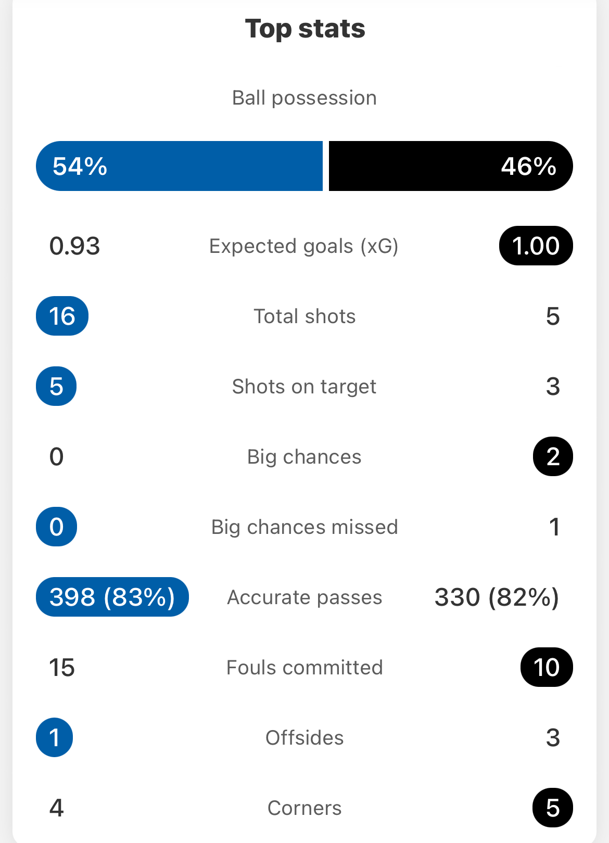Click the Corners label
The height and width of the screenshot is (843, 609).
point(304,808)
